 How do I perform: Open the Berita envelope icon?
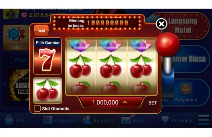[x=126, y=121]
